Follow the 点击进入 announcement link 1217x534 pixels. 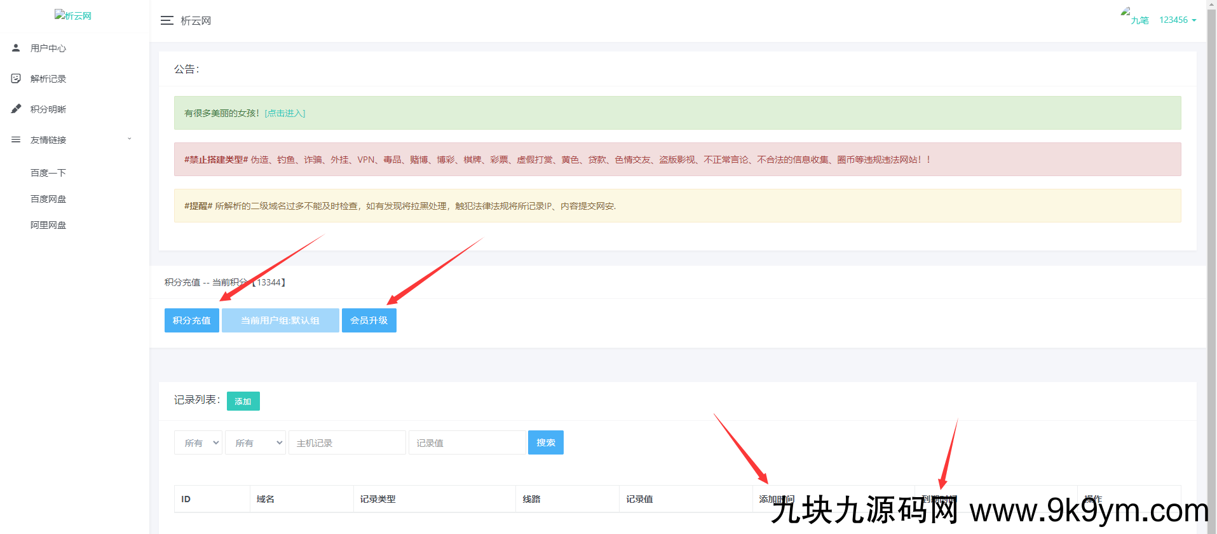285,113
